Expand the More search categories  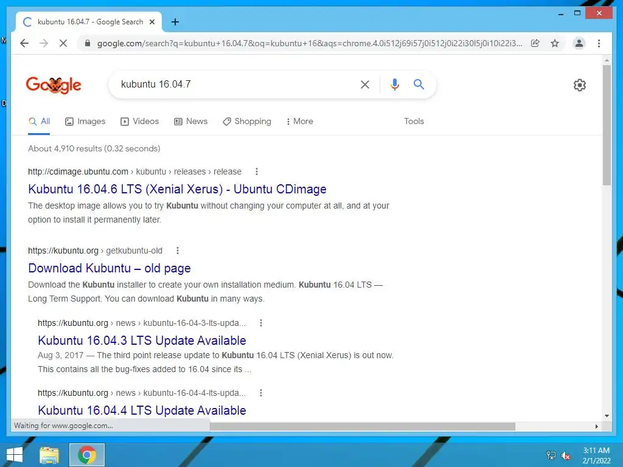[299, 121]
